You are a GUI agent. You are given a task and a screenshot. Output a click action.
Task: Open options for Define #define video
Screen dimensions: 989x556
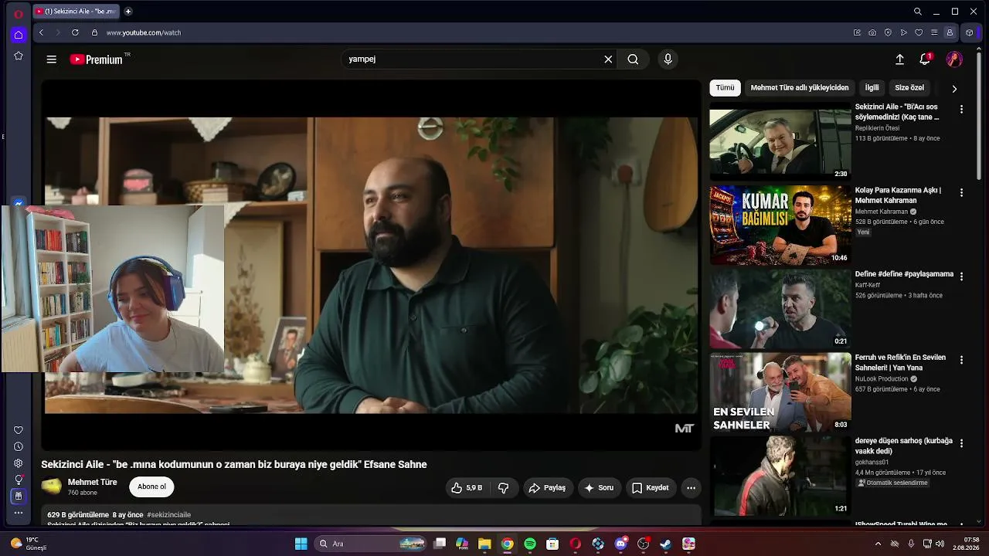pos(961,276)
